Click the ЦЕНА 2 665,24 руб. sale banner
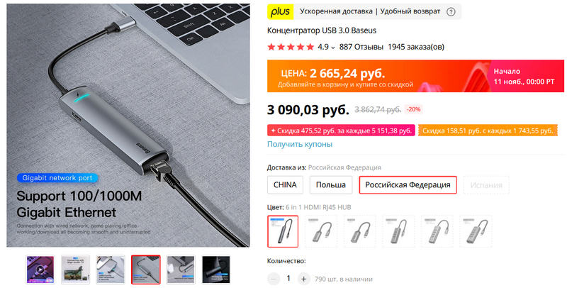Screen dimensions: 567x288 point(415,76)
